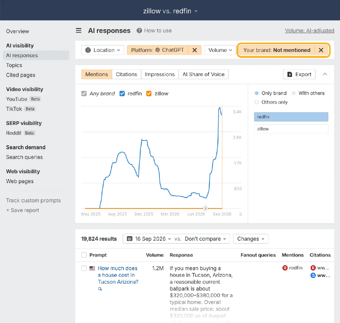Open the Your brand Not mentioned filter
This screenshot has width=340, height=323.
coord(277,50)
